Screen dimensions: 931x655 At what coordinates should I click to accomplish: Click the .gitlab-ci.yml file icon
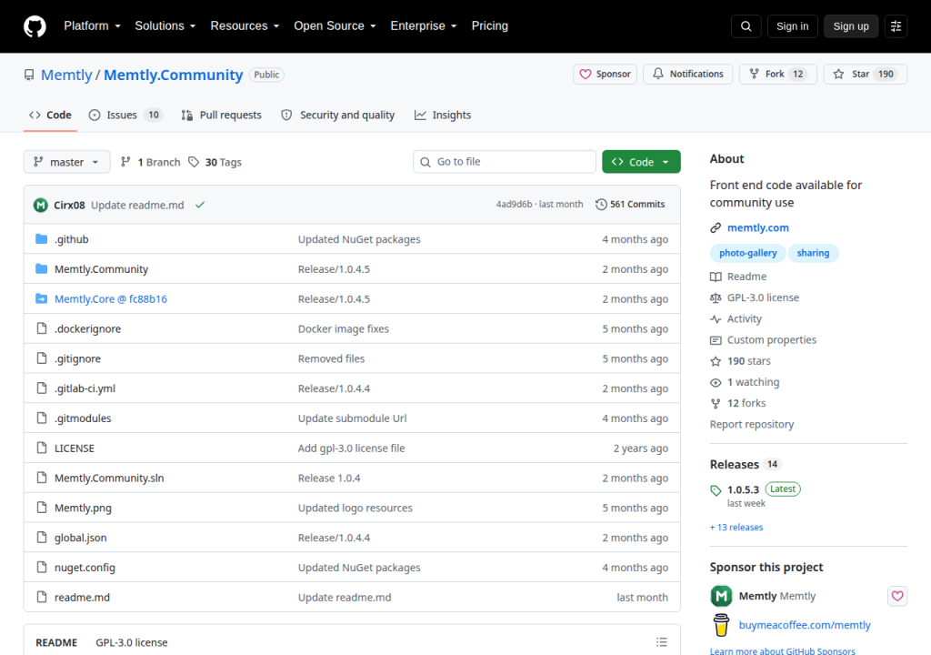coord(41,388)
